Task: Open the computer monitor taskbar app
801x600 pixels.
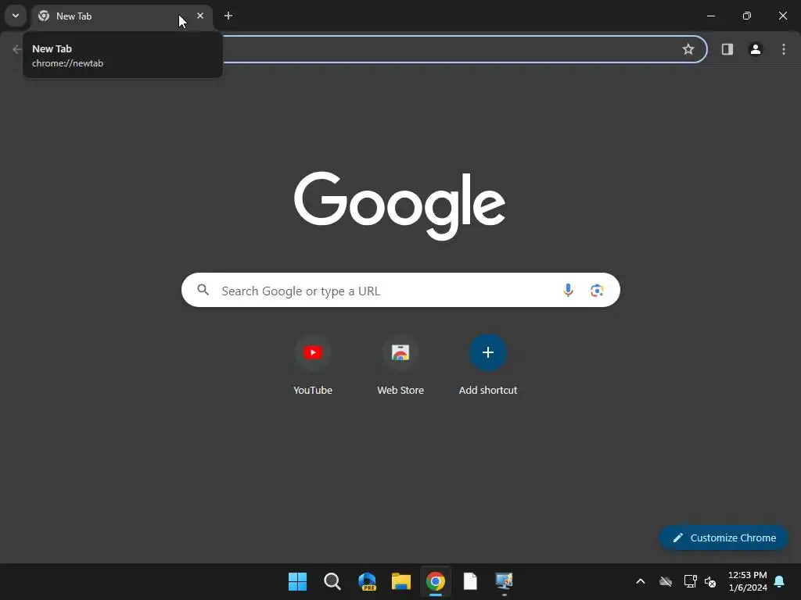Action: 505,581
